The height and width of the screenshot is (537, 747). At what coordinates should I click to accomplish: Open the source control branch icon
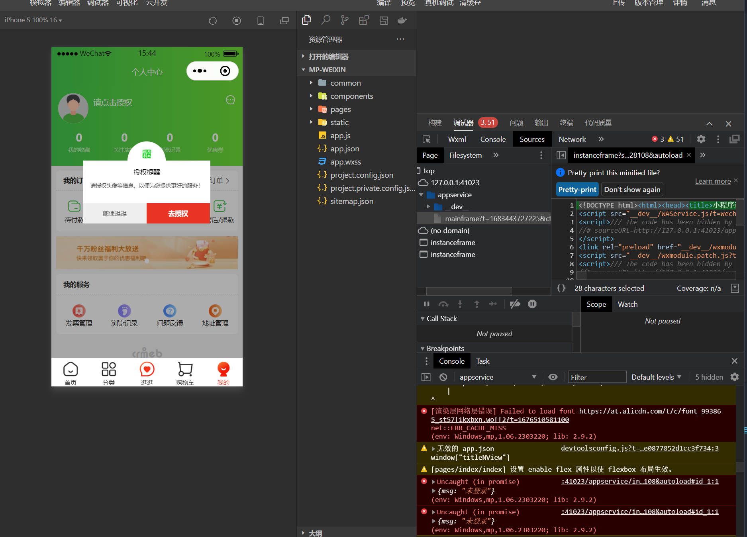point(345,20)
